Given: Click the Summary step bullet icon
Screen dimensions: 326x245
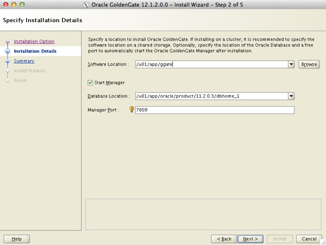Looking at the screenshot, I should click(x=8, y=61).
